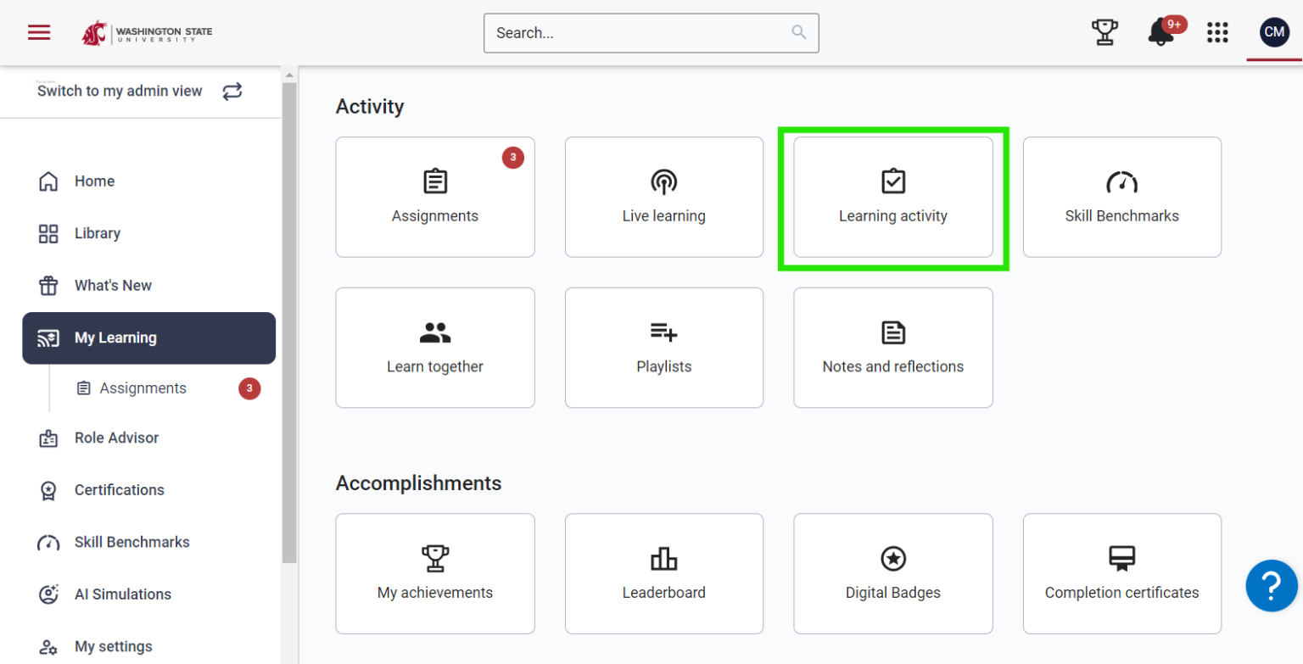Click the Washington State University logo

pyautogui.click(x=147, y=33)
